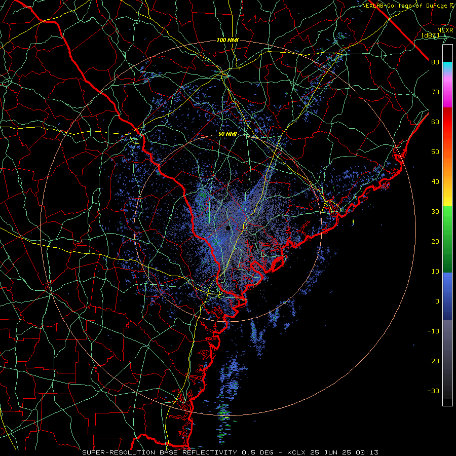Screen dimensions: 456x456
Task: Click the 0 value on color scale
Action: pos(437,301)
